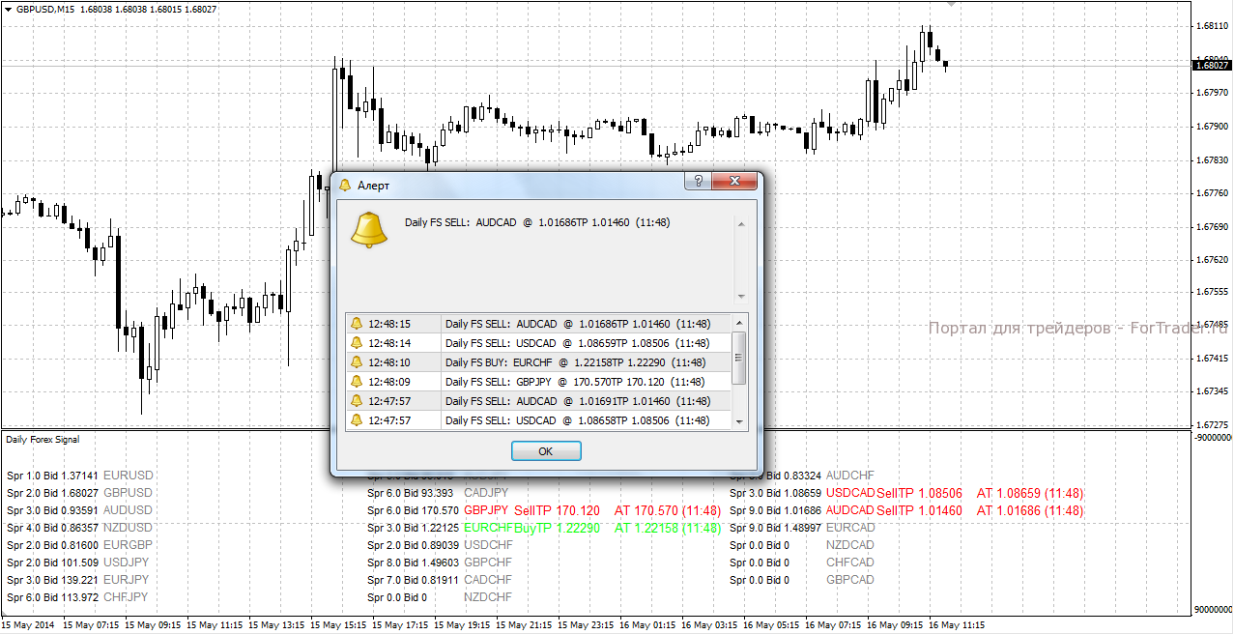
Task: Click the bell icon in alert title bar
Action: click(346, 185)
